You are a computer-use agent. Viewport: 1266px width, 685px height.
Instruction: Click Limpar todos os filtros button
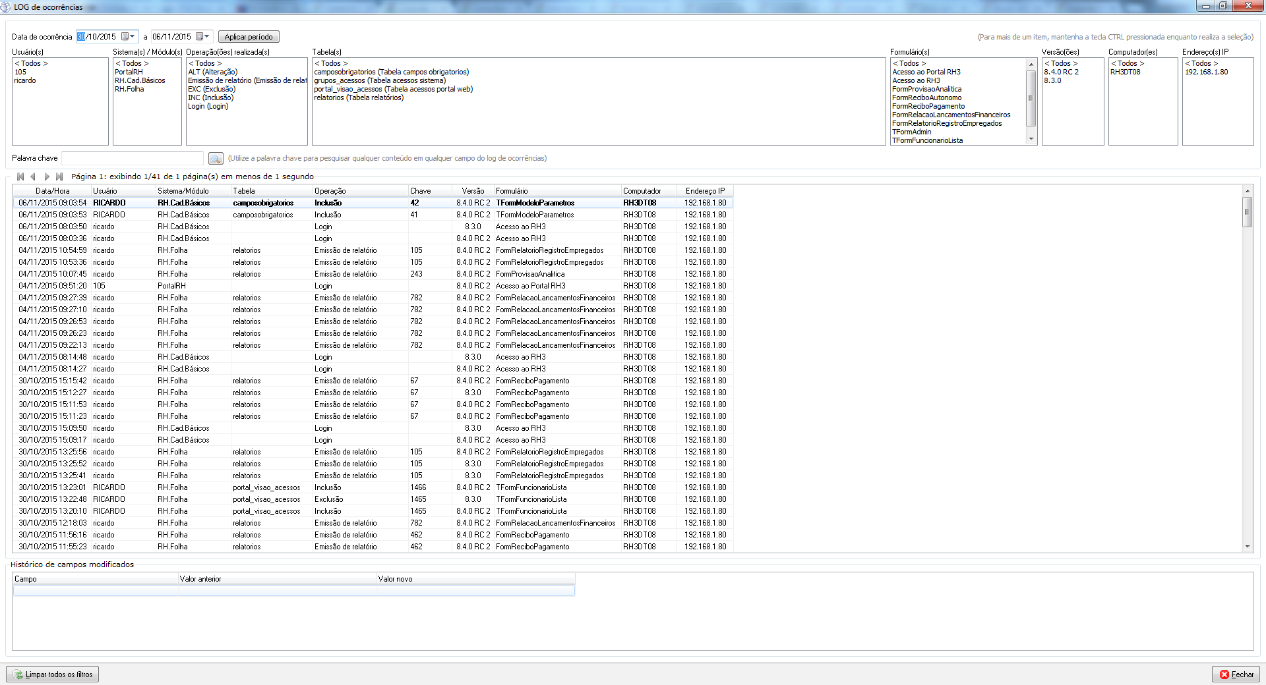[x=53, y=674]
